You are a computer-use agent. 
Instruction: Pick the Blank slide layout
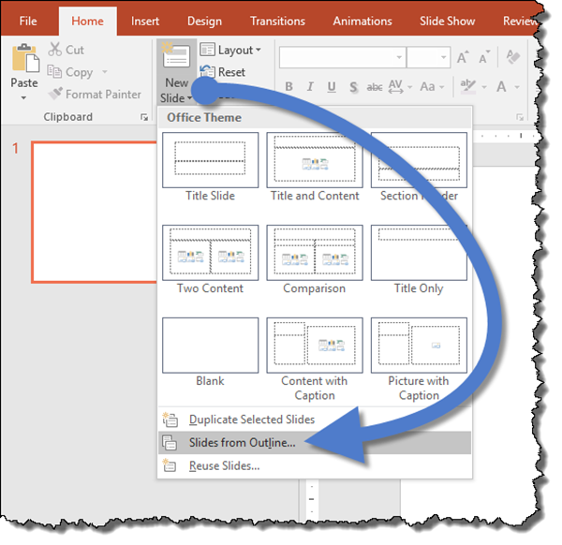click(x=210, y=346)
